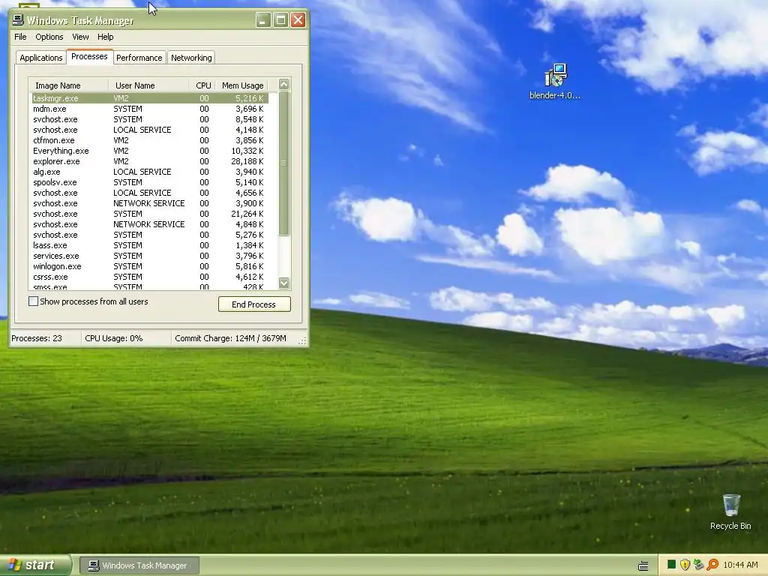Click the tray clock showing 10:44 AM

(740, 565)
